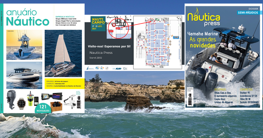This screenshot has width=263, height=138.
Task: Click the 'Nautica Press' exhibitor name
Action: tap(101, 53)
